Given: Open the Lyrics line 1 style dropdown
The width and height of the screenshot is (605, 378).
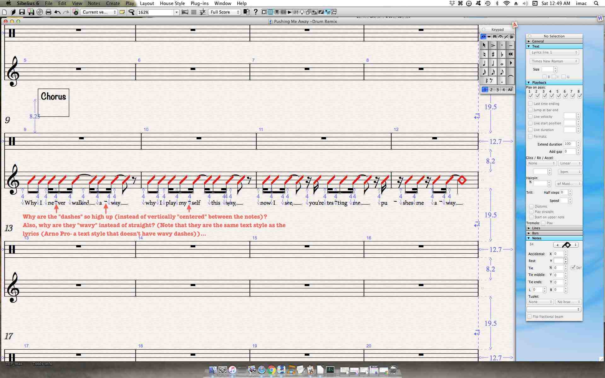Looking at the screenshot, I should click(x=554, y=52).
